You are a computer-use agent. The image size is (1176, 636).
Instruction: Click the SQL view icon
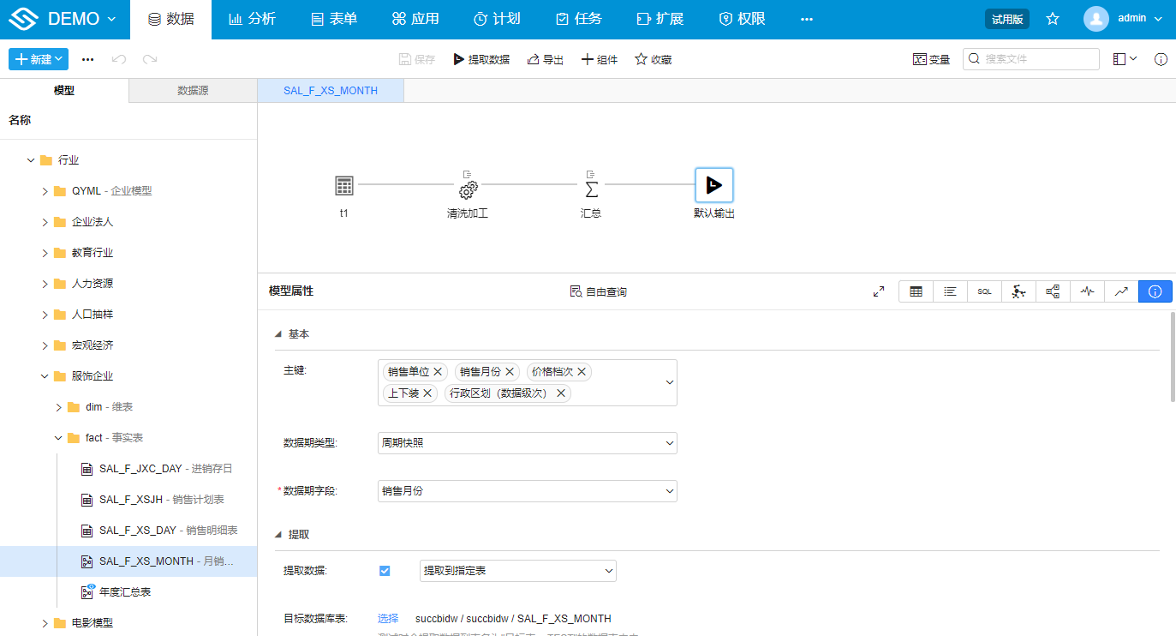click(x=984, y=291)
